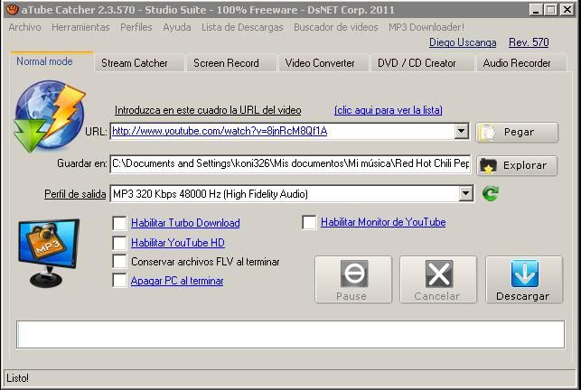The image size is (581, 390).
Task: Check the Habilitar YouTube HD box
Action: coord(119,243)
